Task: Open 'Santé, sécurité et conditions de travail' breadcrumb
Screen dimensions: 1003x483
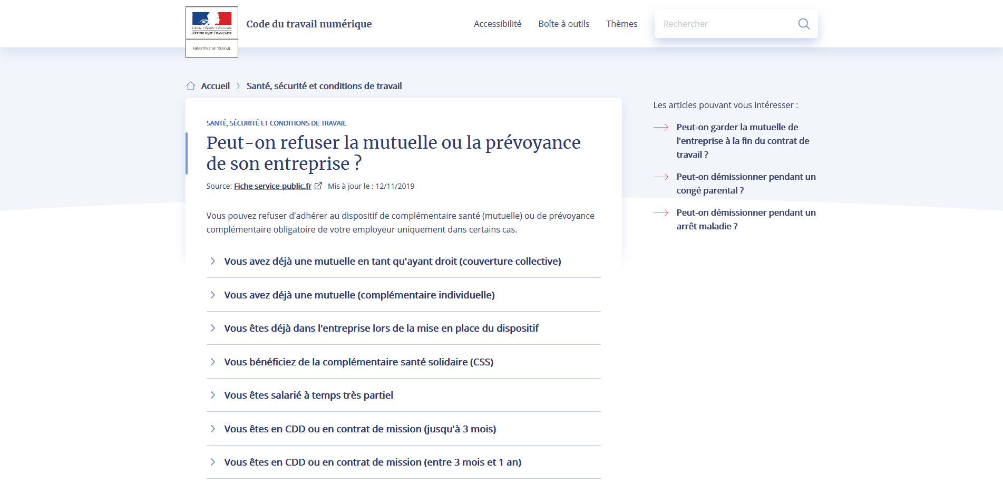Action: click(324, 86)
